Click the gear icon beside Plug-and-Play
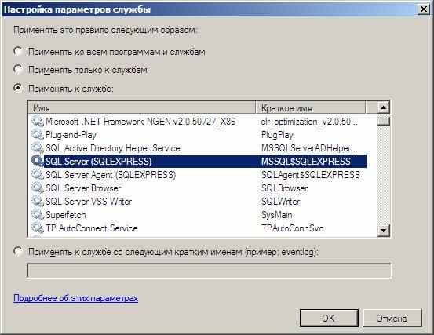This screenshot has width=434, height=335. point(38,135)
